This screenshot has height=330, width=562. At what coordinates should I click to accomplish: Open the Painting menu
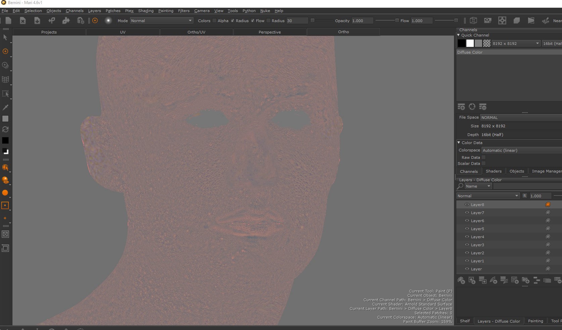click(166, 11)
